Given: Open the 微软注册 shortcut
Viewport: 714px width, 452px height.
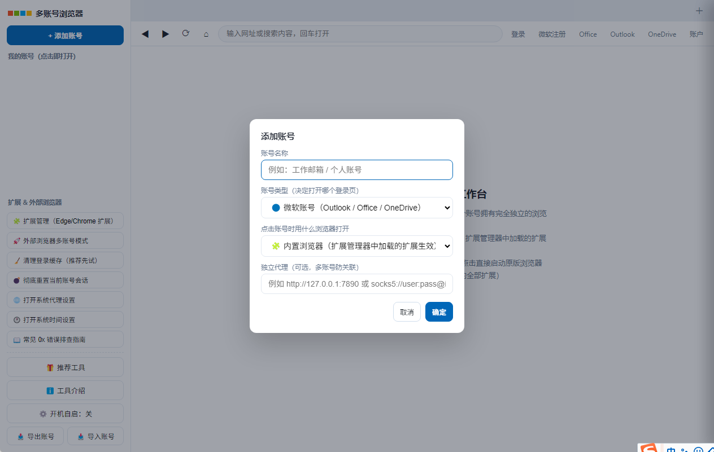Looking at the screenshot, I should [552, 34].
